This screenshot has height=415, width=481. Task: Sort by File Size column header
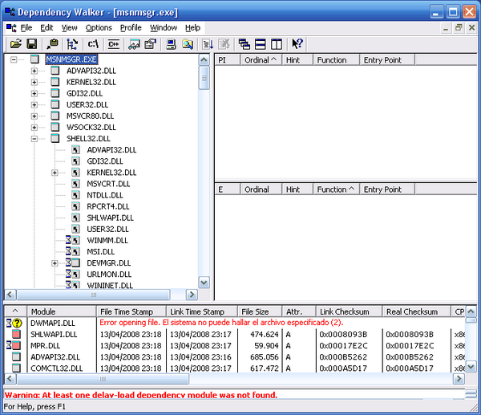260,311
